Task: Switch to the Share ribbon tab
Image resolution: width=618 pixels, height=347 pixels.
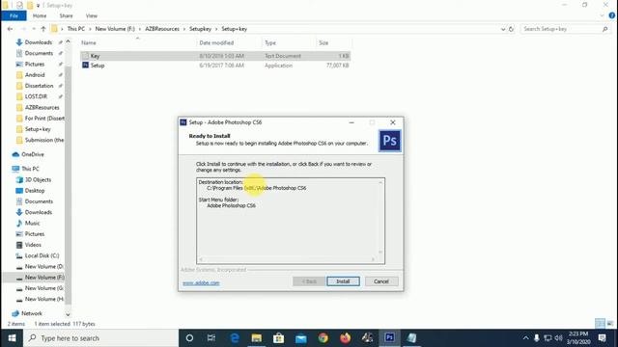Action: (66, 15)
